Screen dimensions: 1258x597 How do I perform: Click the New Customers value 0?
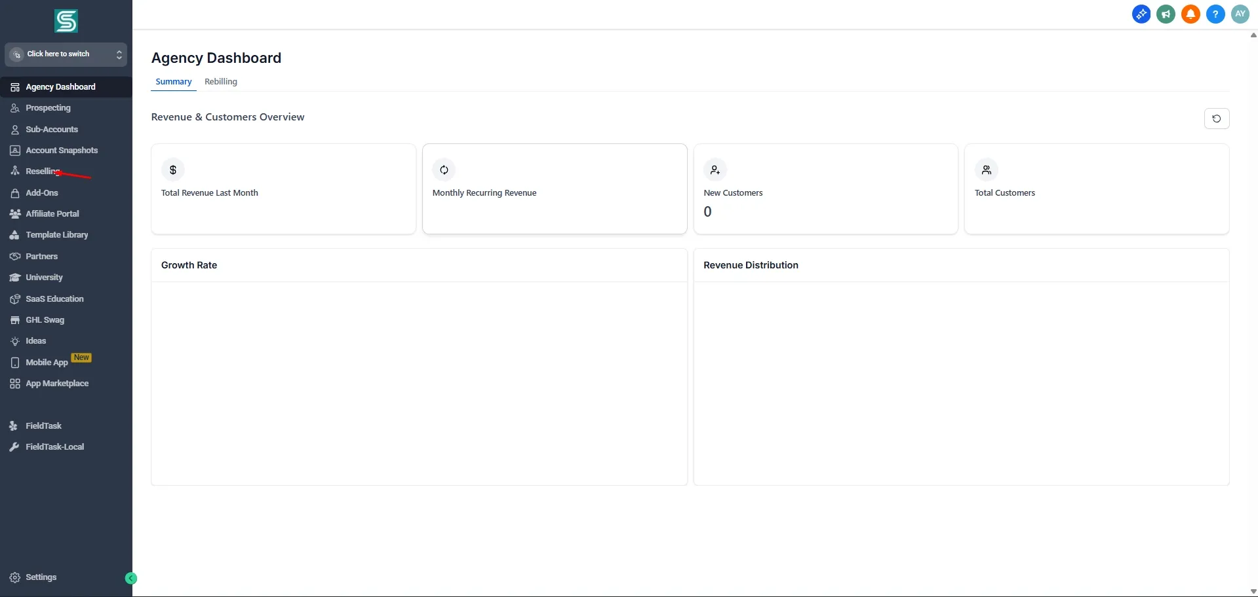click(707, 212)
